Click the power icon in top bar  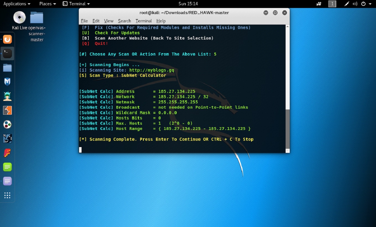[x=363, y=4]
